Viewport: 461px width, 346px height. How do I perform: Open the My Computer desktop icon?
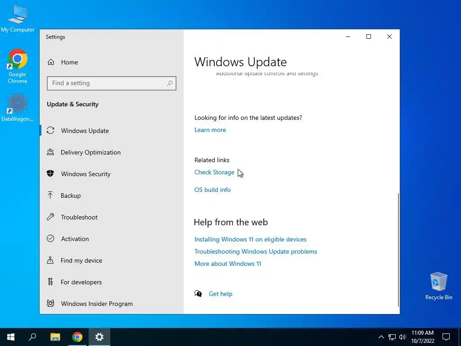coord(18,18)
